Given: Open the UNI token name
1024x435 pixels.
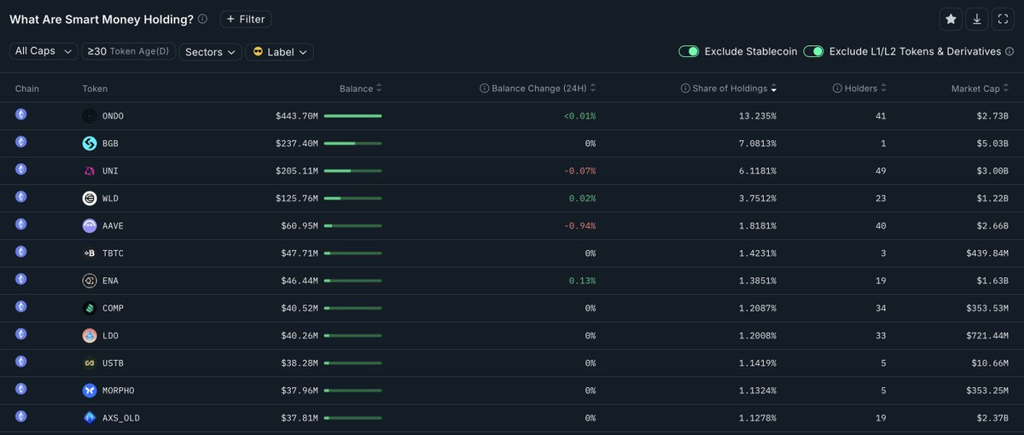Looking at the screenshot, I should tap(110, 171).
